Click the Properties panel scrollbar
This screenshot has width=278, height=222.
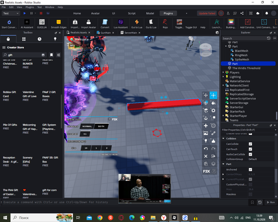(276, 176)
